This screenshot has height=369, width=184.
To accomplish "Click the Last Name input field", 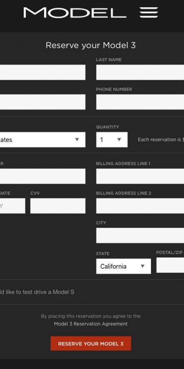I will [140, 72].
